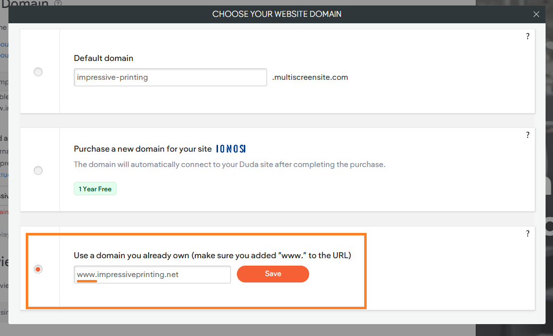Screen dimensions: 553x336
Task: Click the 1 Year Free badge
Action: (x=95, y=189)
